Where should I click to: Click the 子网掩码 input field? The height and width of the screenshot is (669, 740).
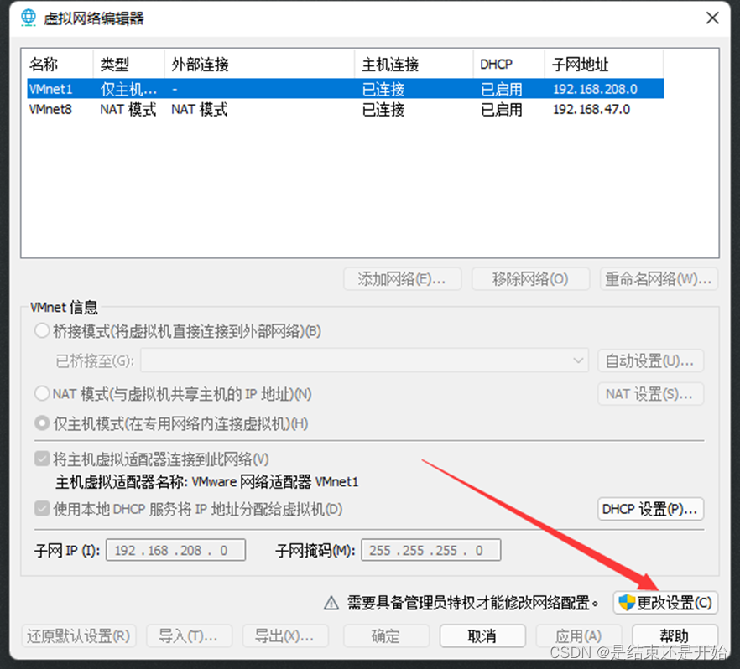[431, 550]
